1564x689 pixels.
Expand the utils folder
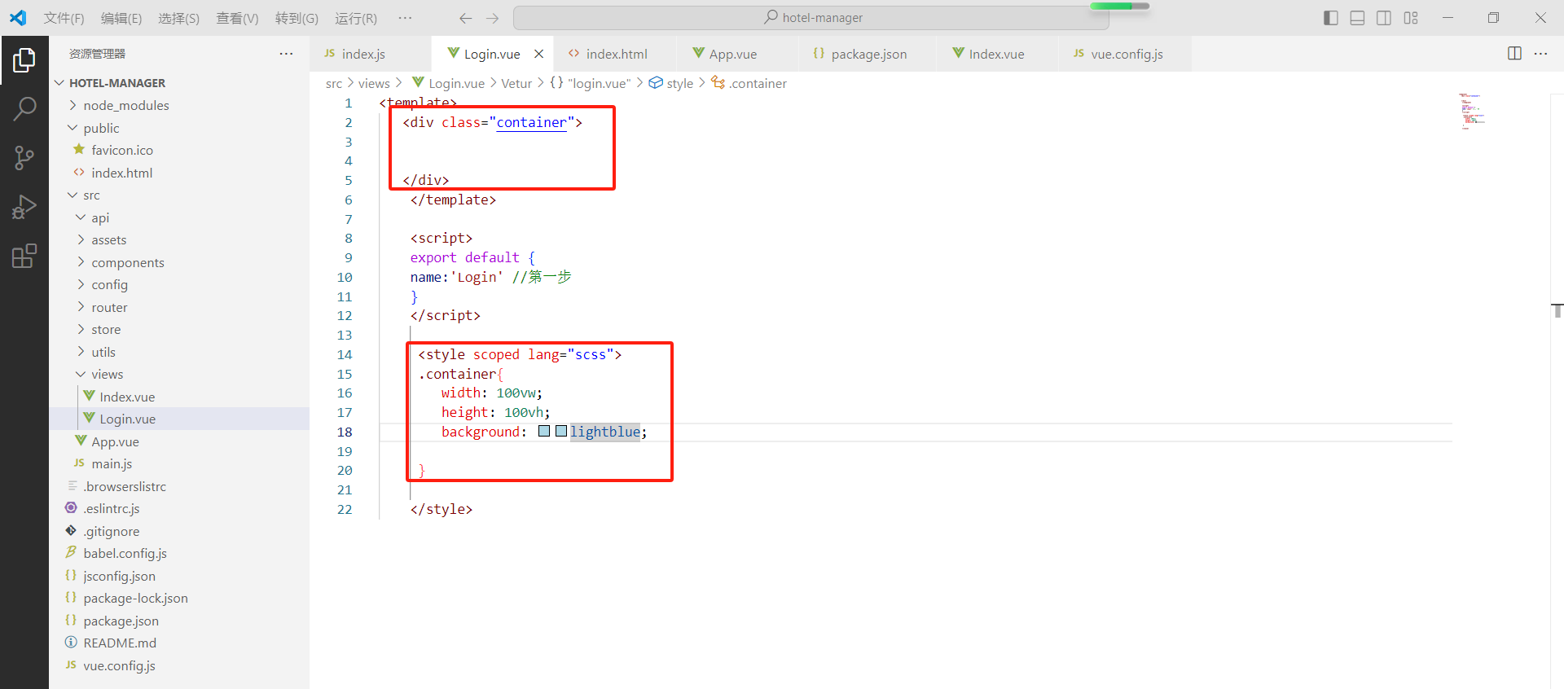(x=179, y=352)
